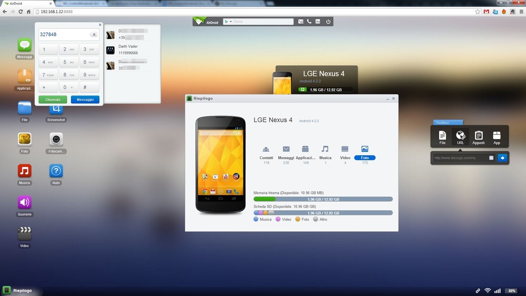Minimize the Riepilogo window
Viewport: 526px width, 296px height.
tap(388, 98)
